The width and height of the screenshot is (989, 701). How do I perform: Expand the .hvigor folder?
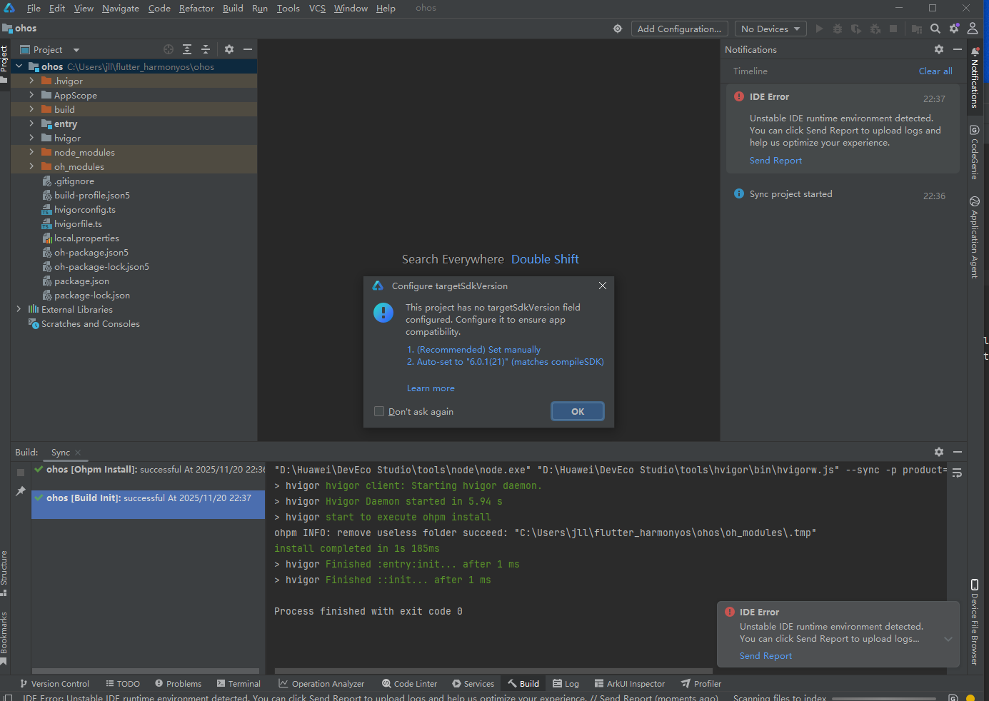pyautogui.click(x=31, y=81)
